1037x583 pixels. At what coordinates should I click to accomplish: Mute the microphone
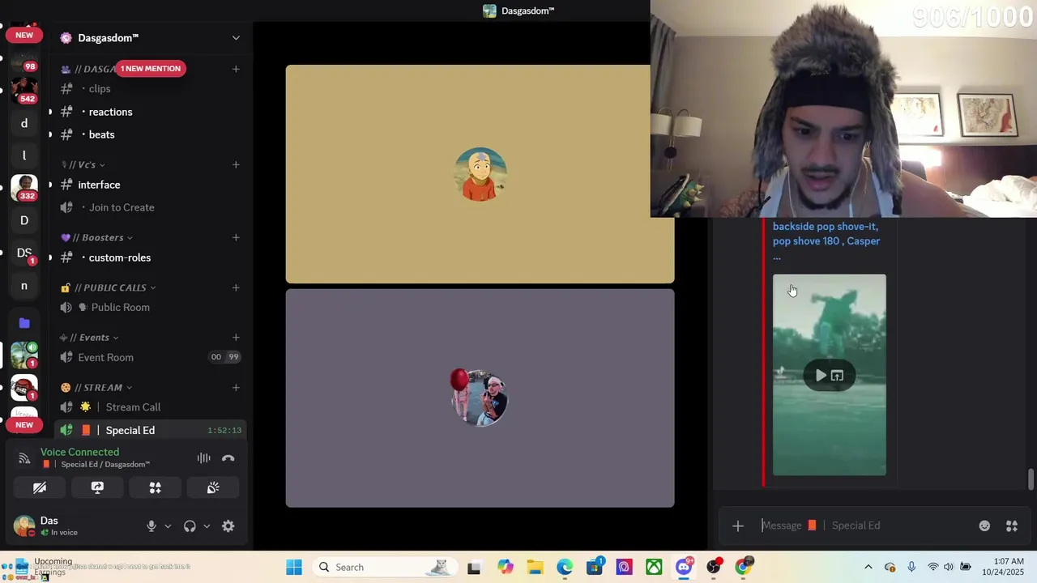click(x=151, y=526)
